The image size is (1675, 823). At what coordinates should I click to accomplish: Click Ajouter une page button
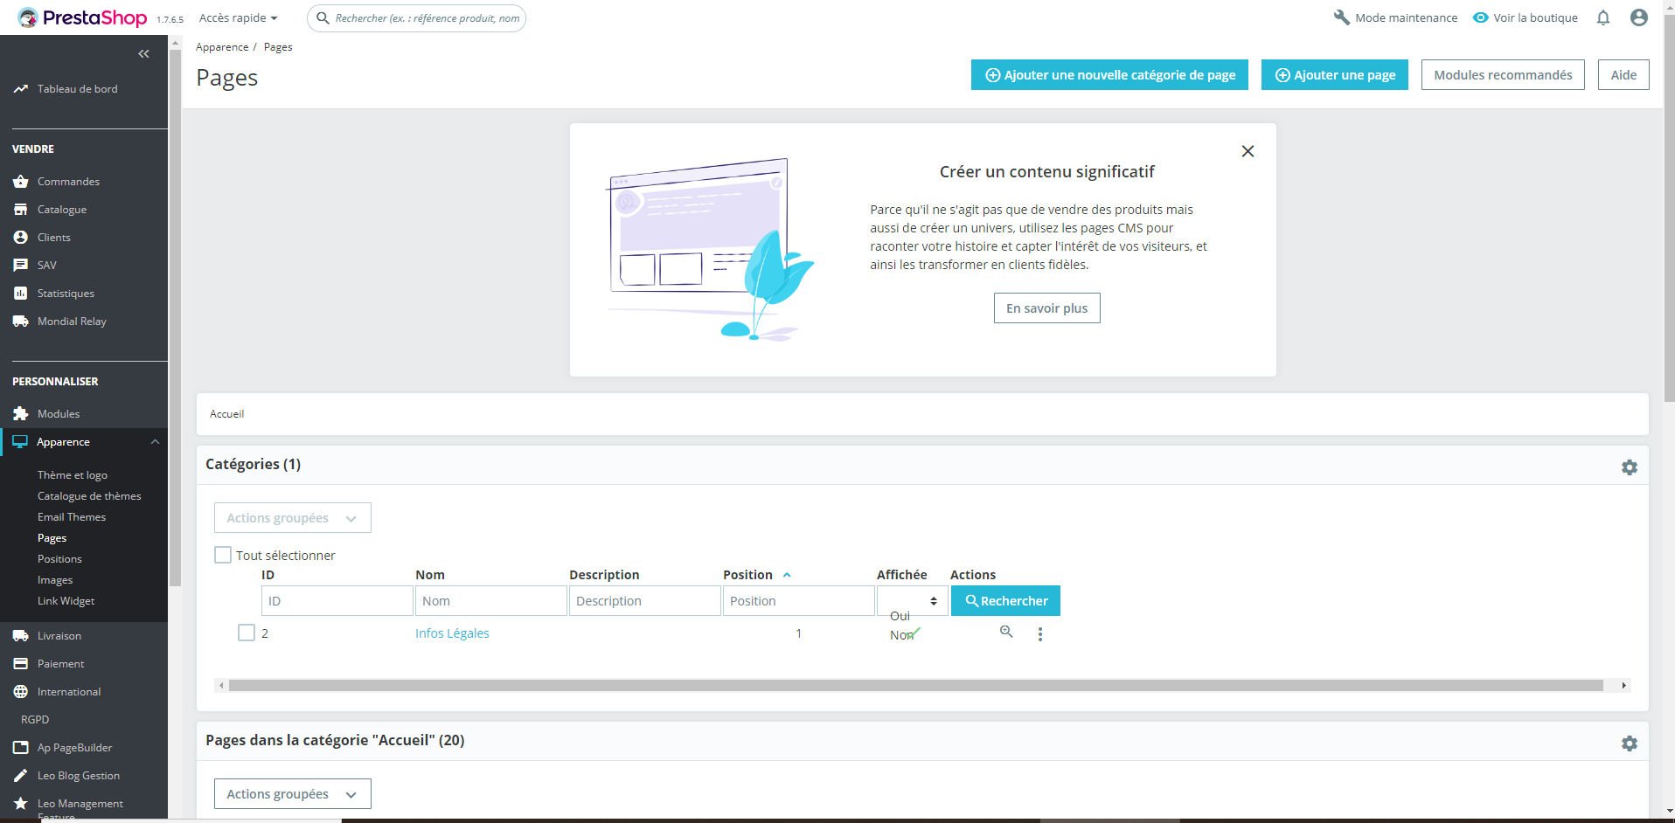coord(1335,75)
